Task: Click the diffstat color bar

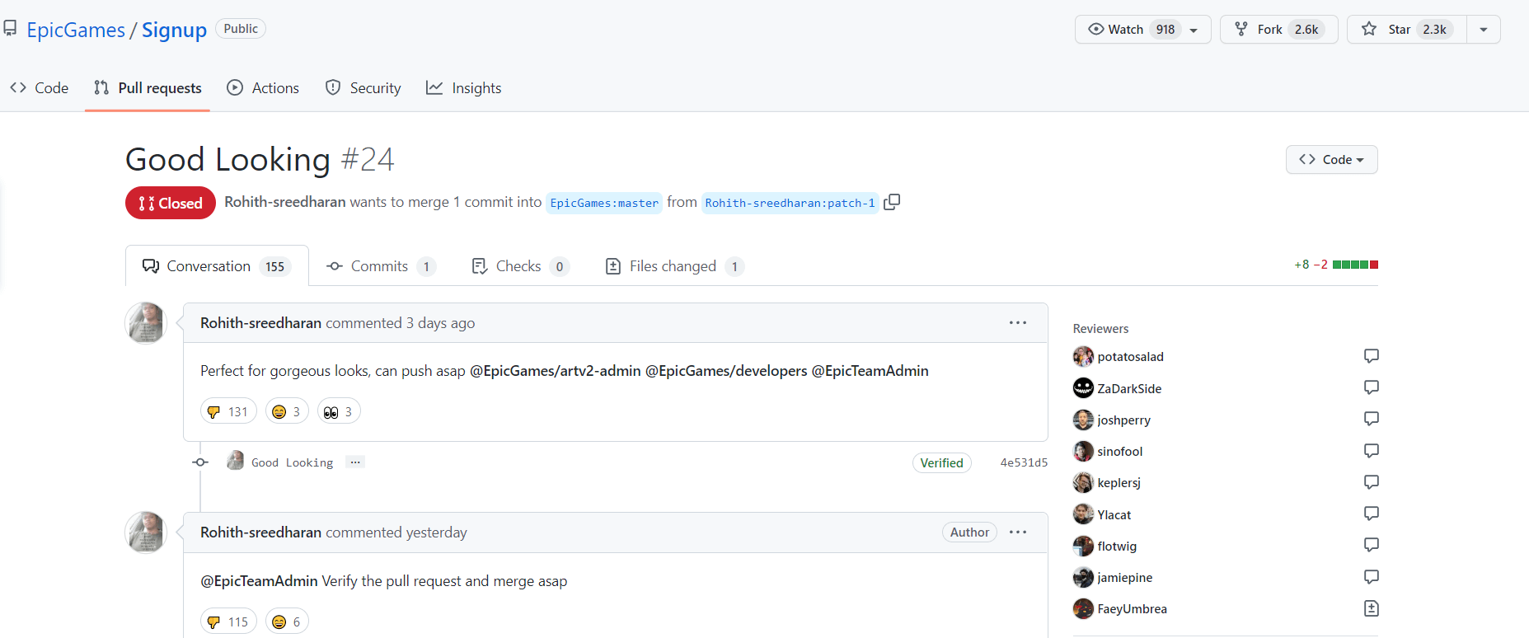Action: [x=1355, y=265]
